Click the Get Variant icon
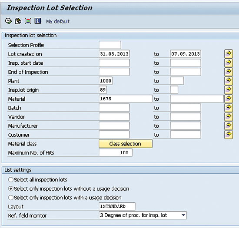The height and width of the screenshot is (228, 239). pyautogui.click(x=18, y=21)
